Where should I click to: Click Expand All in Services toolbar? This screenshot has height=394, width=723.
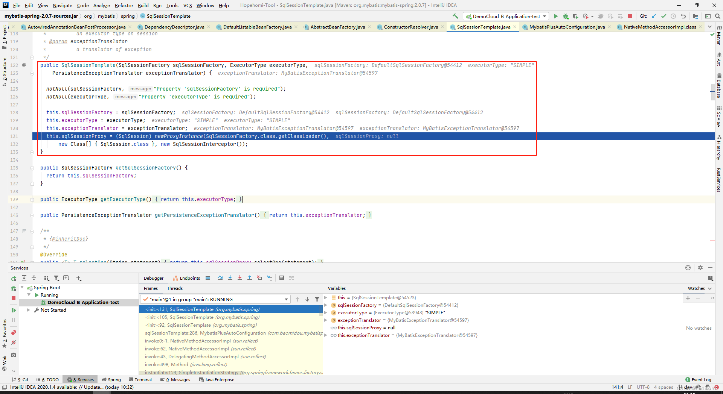pos(24,278)
